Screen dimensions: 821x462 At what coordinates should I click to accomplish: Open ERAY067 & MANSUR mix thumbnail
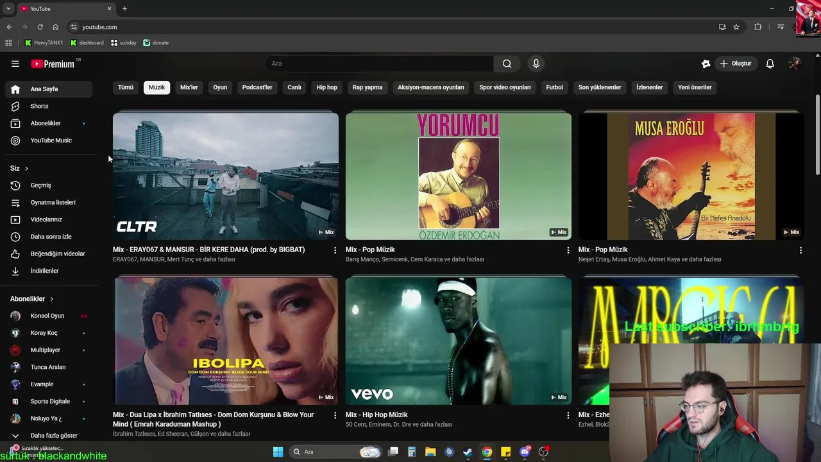click(226, 176)
